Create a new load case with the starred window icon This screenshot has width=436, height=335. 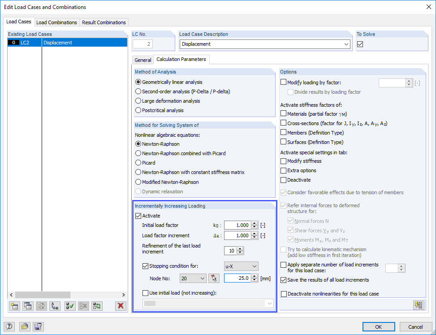point(14,306)
